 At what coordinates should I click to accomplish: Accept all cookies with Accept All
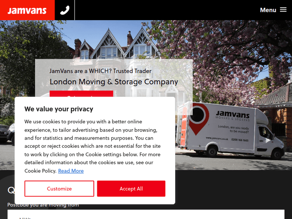coord(131,189)
